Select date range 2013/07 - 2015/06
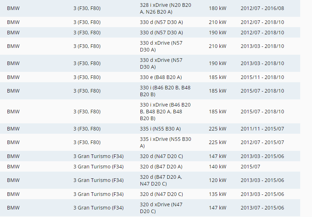Image resolution: width=312 pixels, height=217 pixels. (262, 208)
